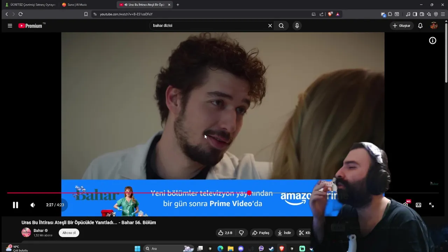448x252 pixels.
Task: Pause the video
Action: pyautogui.click(x=15, y=205)
